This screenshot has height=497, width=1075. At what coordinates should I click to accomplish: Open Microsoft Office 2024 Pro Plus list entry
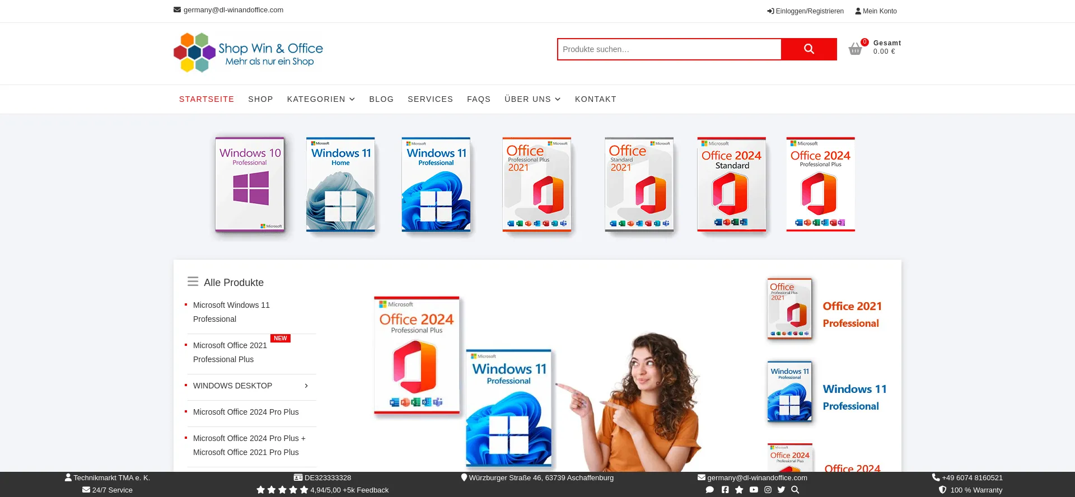(246, 412)
